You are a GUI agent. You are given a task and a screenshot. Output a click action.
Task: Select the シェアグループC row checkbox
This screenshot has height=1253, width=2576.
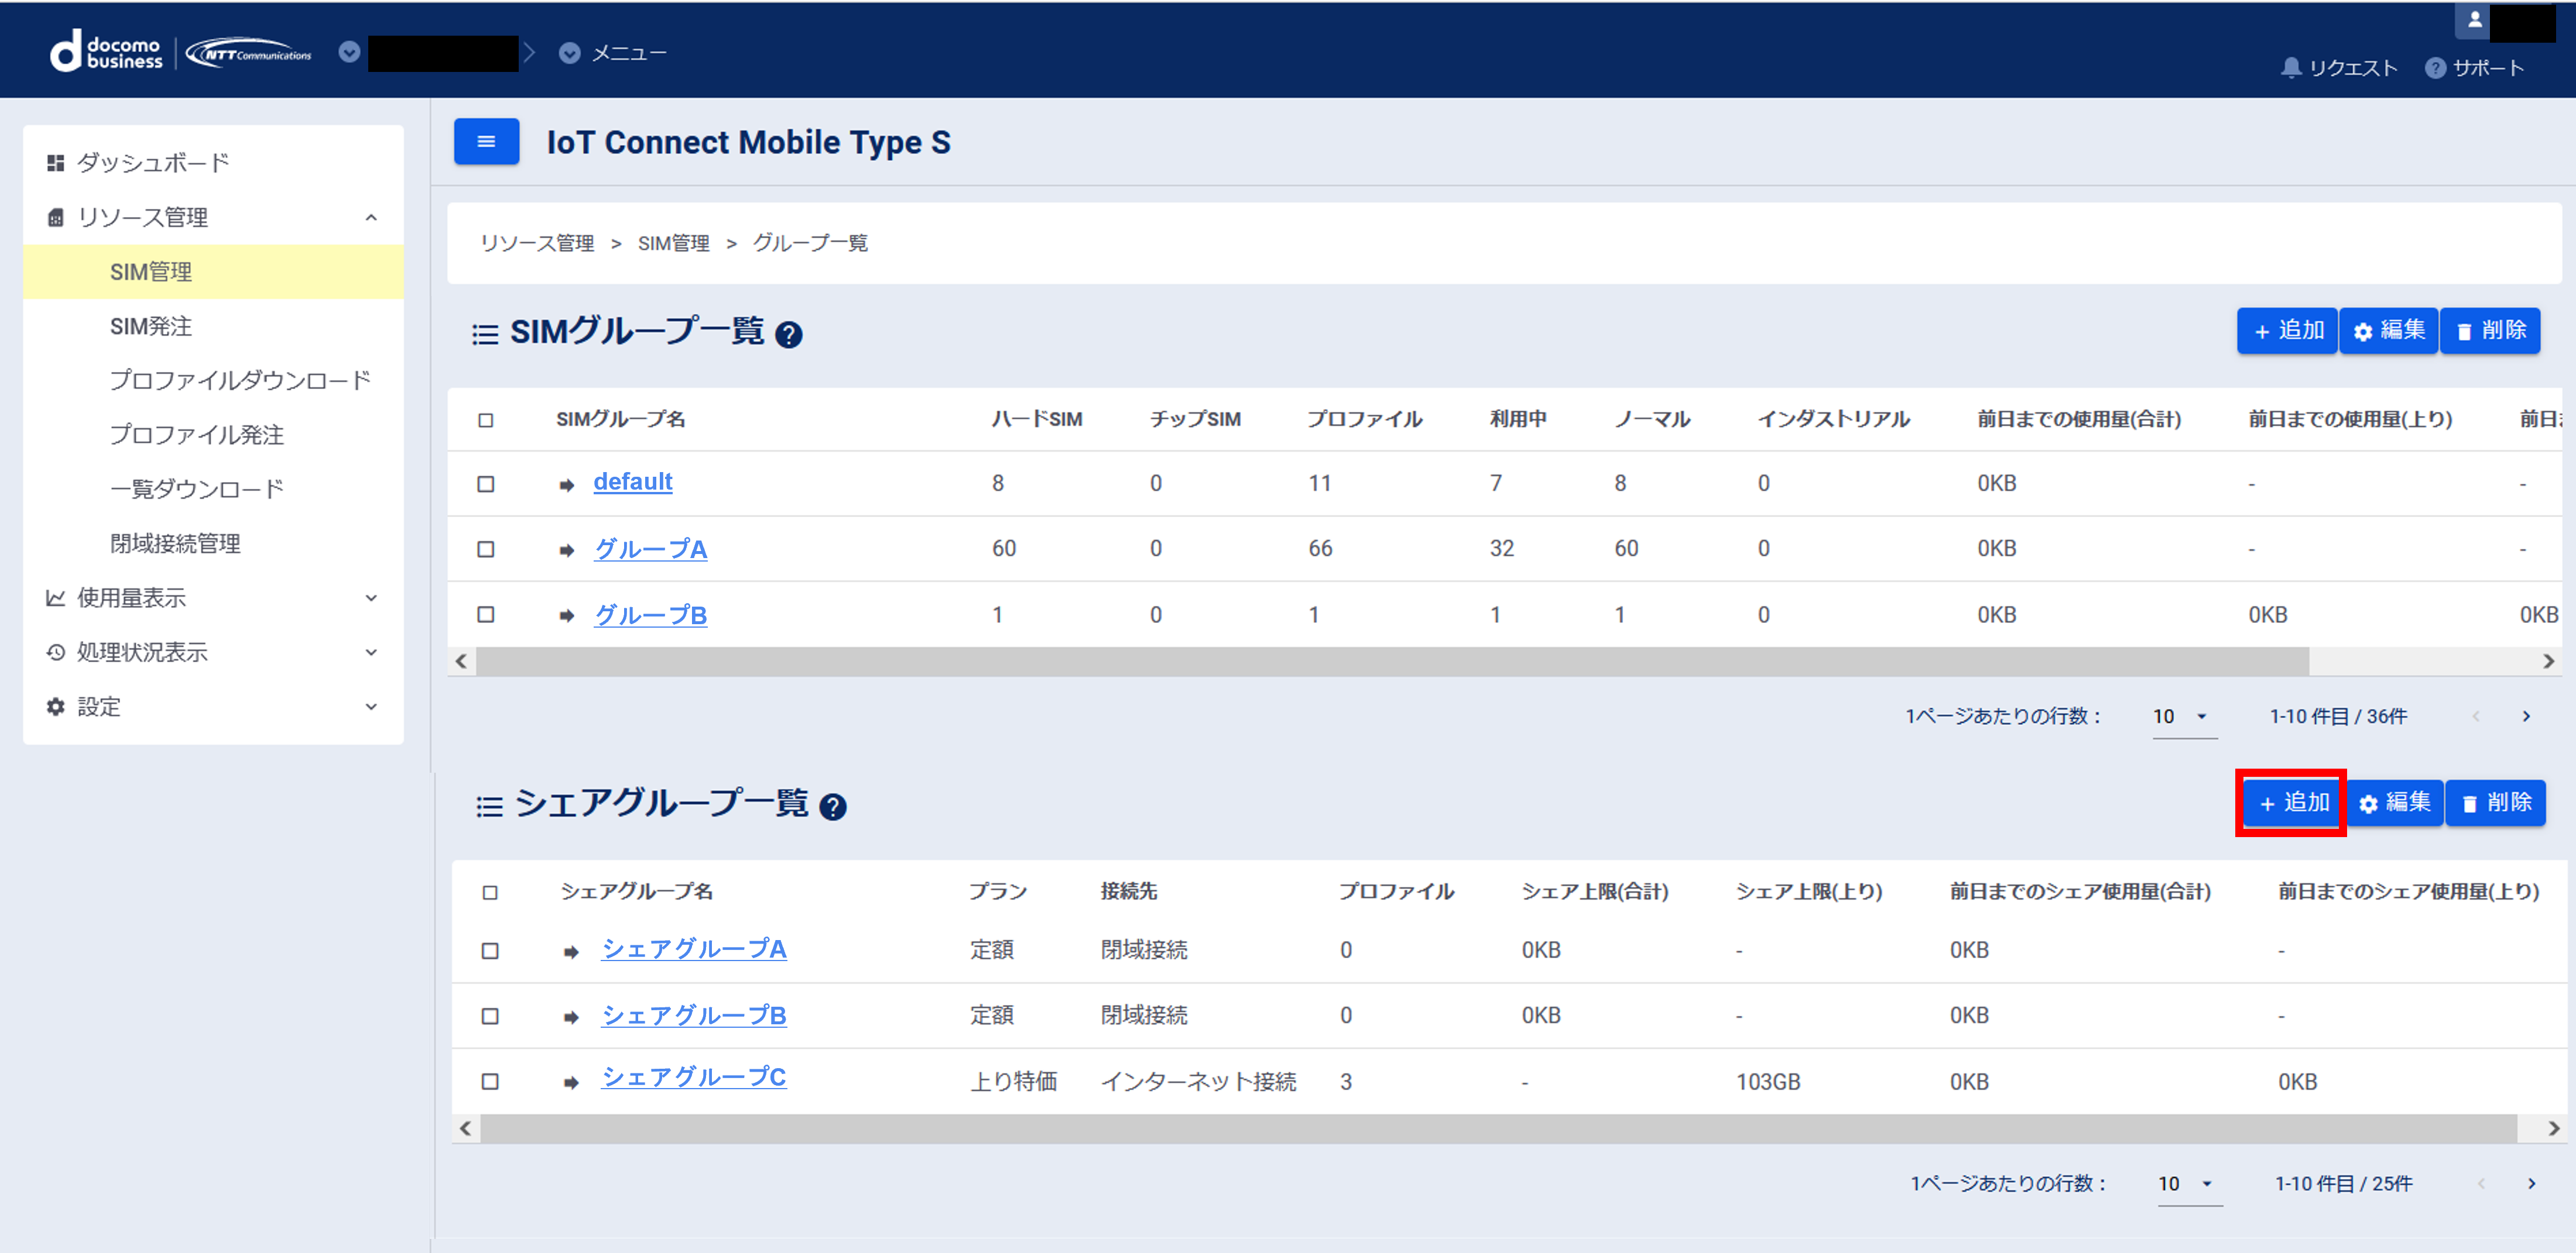490,1081
